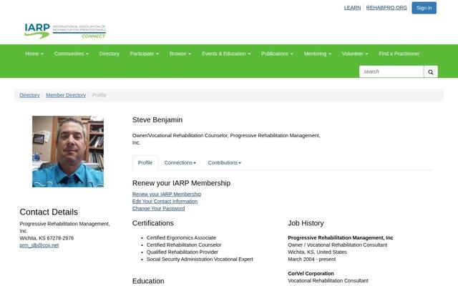Screen dimensions: 458x286
Task: Click Qualified Rehabilitation Provider list item
Action: pos(182,252)
